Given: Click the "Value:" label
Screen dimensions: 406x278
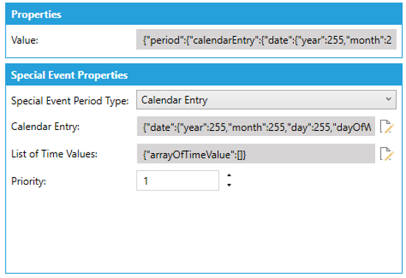Looking at the screenshot, I should pyautogui.click(x=24, y=40).
